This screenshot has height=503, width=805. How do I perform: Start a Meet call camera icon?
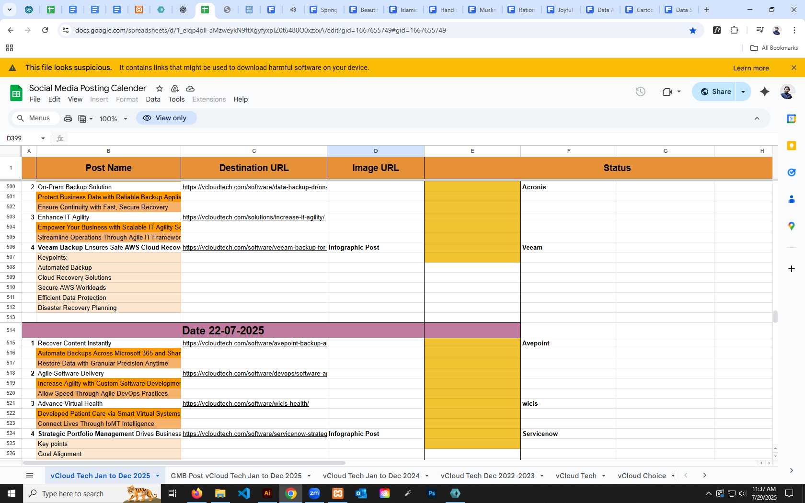pos(667,91)
